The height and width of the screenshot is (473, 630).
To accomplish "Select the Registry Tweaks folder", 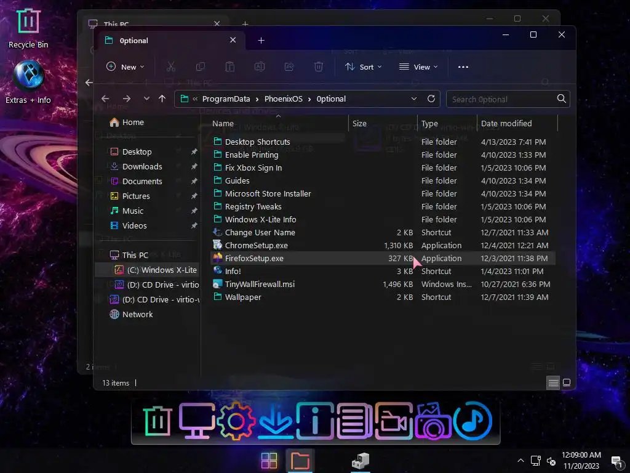I will tap(383, 206).
